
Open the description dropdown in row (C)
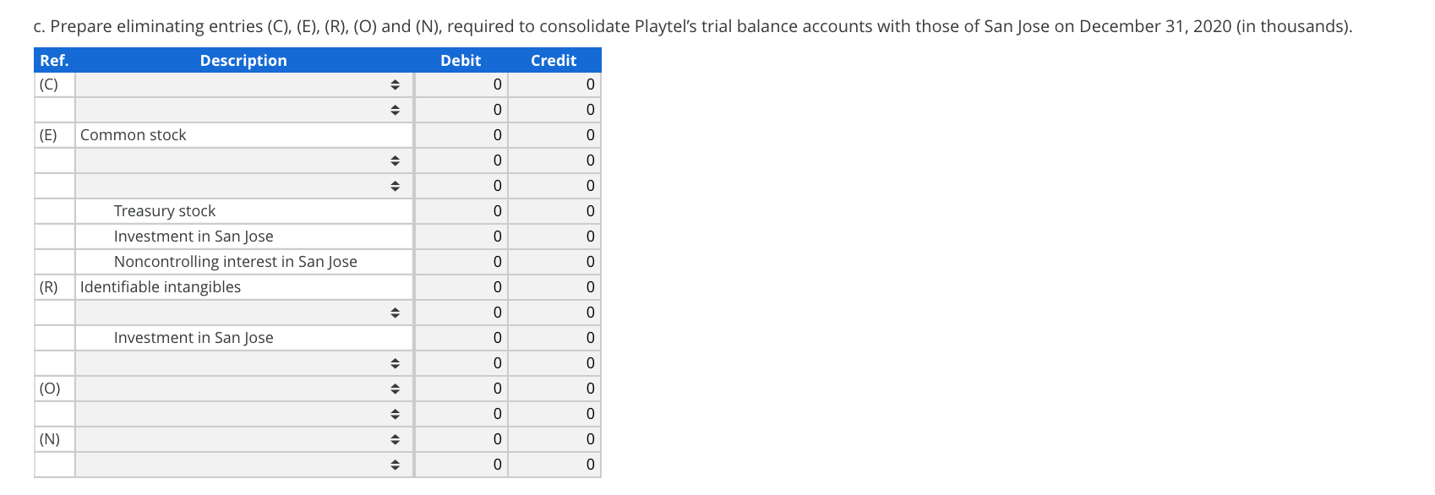[x=244, y=84]
